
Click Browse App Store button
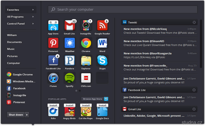point(92,99)
